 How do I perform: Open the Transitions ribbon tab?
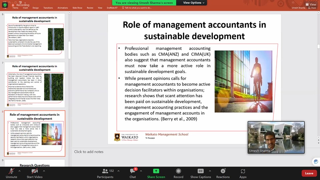[48, 7]
